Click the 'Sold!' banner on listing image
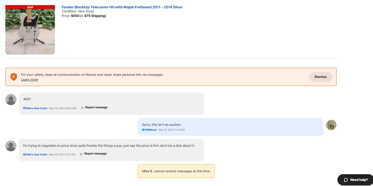The height and width of the screenshot is (186, 373). coord(30,7)
